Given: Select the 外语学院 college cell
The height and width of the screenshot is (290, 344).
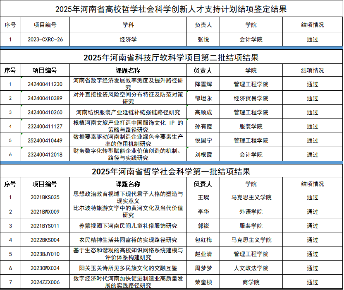Looking at the screenshot, I should coord(251,212).
